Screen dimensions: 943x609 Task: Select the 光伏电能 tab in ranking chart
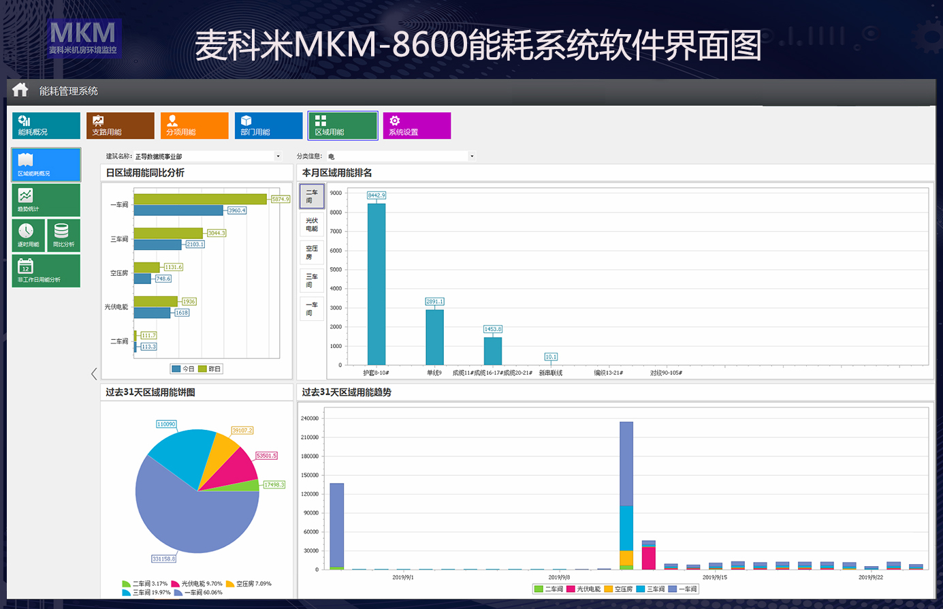coord(312,225)
